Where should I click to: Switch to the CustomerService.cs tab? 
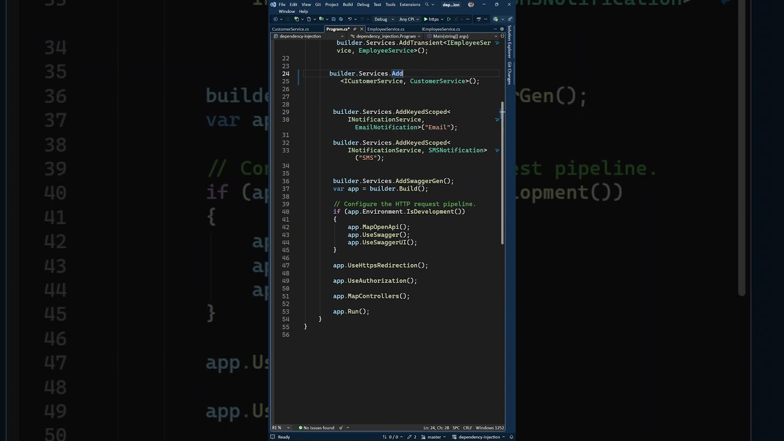click(x=290, y=29)
